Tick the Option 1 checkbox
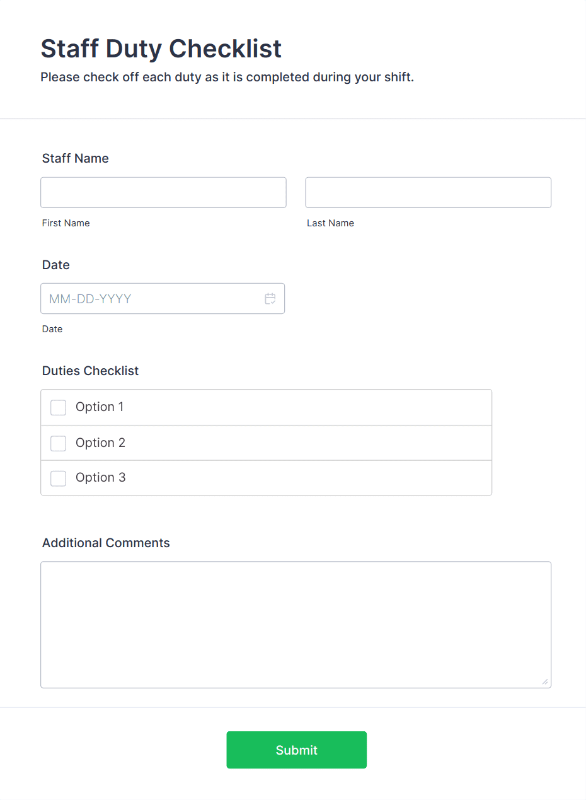586x800 pixels. point(58,407)
